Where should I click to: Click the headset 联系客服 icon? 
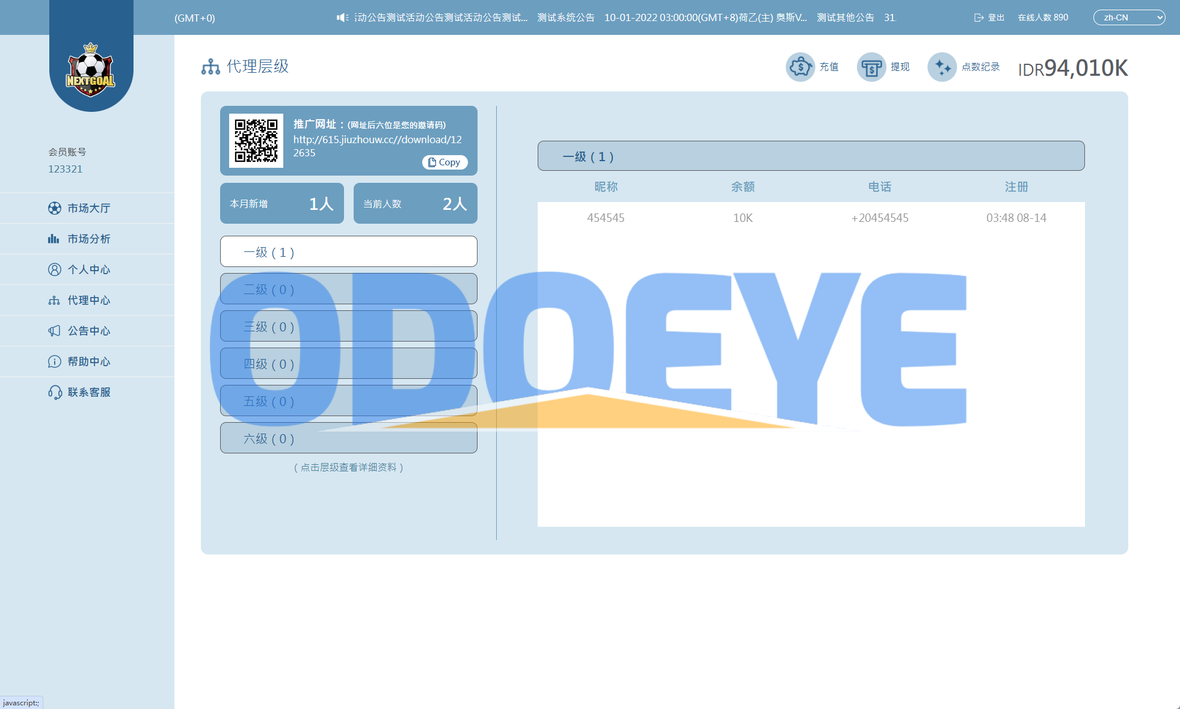pos(55,392)
